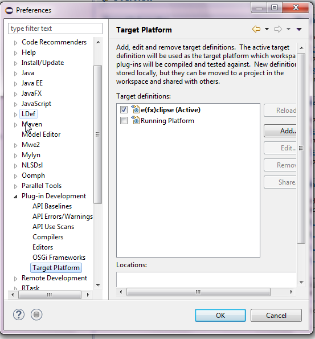This screenshot has width=315, height=339.
Task: Open API Errors/Warnings page
Action: pyautogui.click(x=63, y=216)
